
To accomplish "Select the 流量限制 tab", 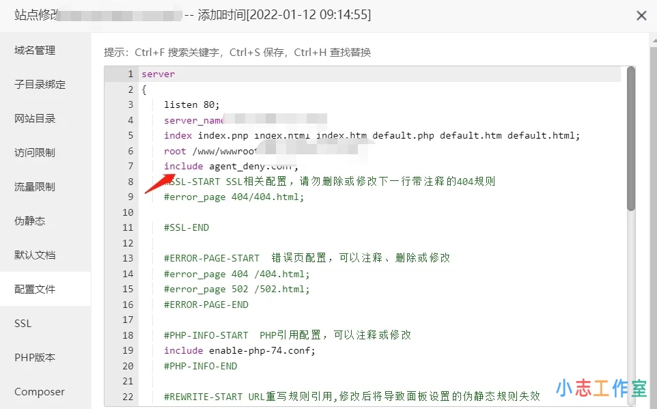I will click(35, 187).
